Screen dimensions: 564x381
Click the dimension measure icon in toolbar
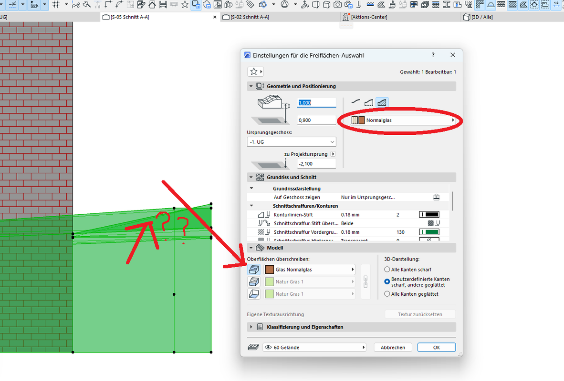click(163, 5)
